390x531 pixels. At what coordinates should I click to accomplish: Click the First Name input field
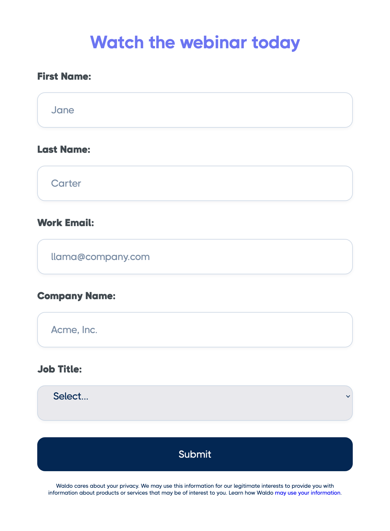[195, 110]
